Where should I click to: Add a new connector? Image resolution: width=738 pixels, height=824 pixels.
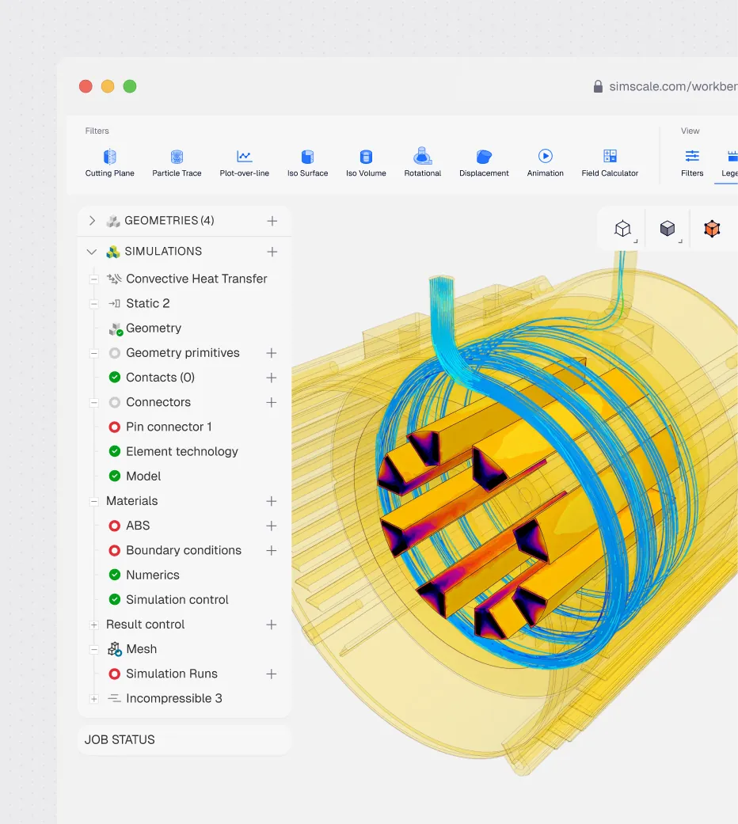[272, 402]
